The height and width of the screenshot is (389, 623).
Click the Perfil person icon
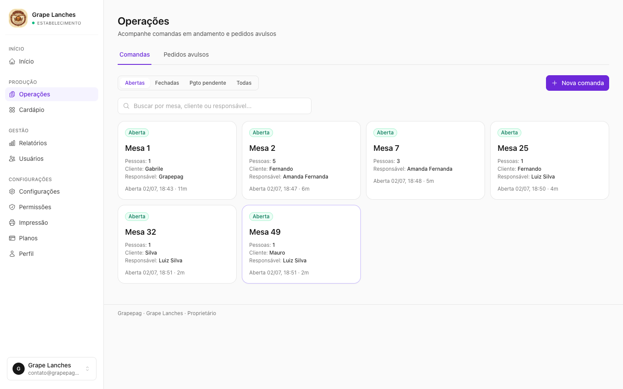point(12,254)
